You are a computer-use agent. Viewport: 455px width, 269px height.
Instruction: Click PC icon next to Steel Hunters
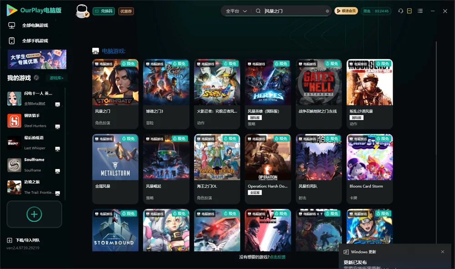(x=57, y=127)
